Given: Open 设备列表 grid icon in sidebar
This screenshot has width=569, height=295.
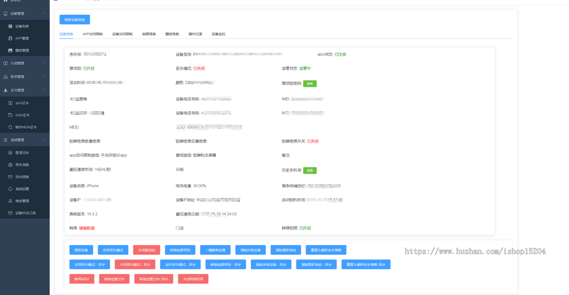Looking at the screenshot, I should coord(10,26).
